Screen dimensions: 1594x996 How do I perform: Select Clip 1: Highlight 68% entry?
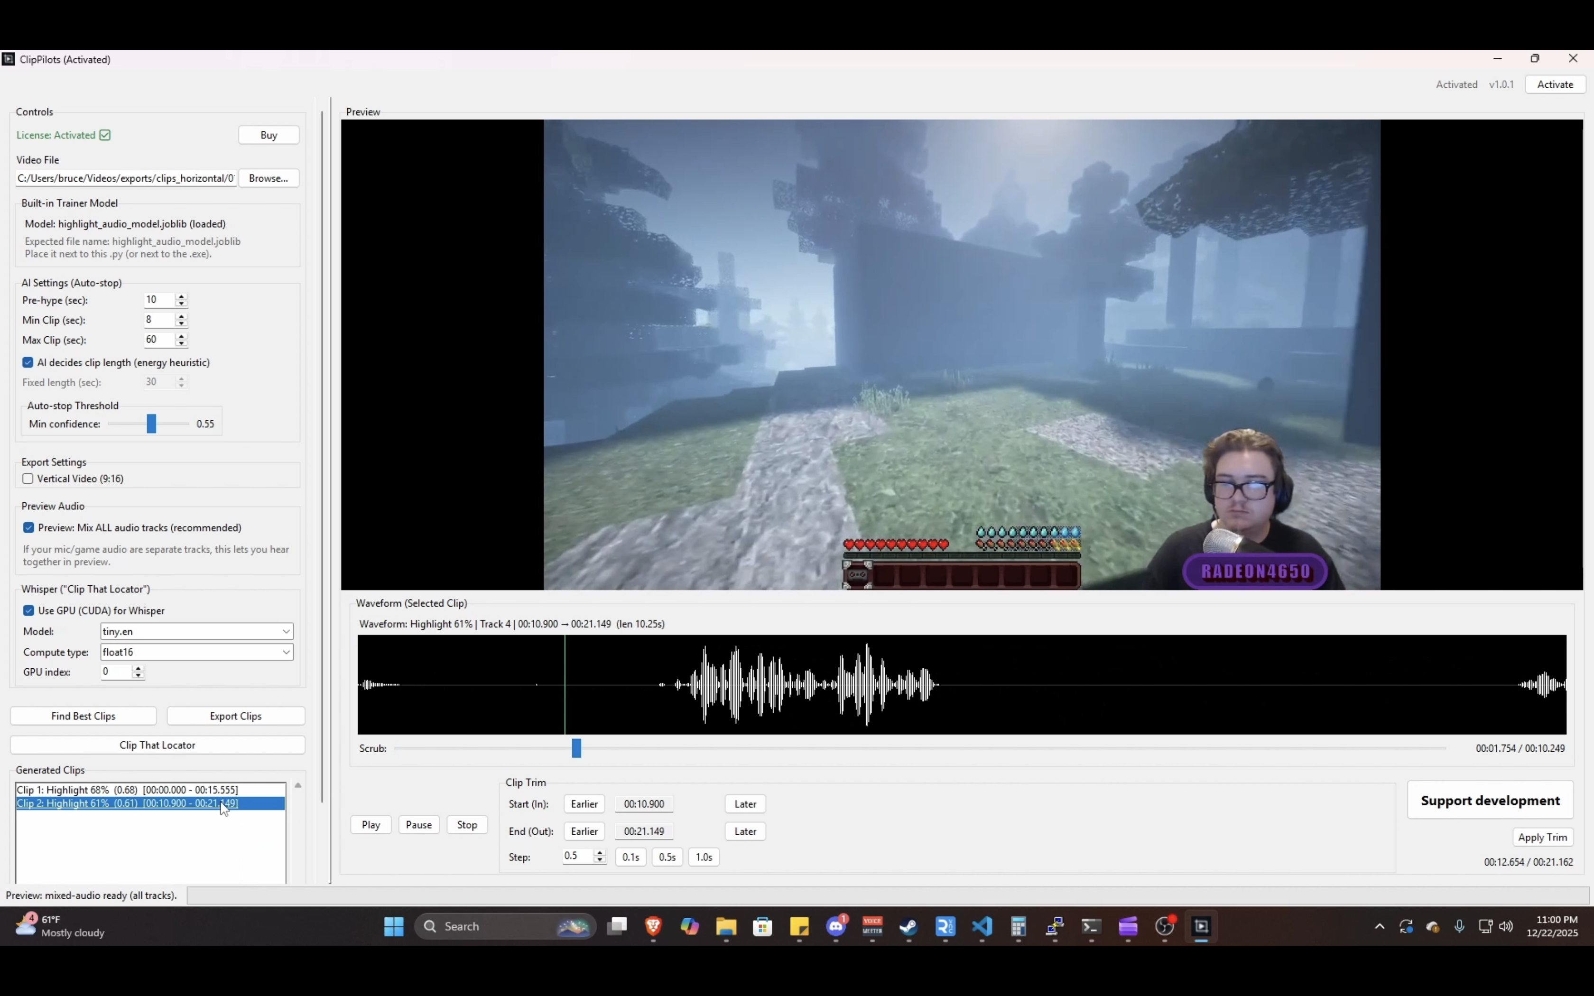[x=127, y=790]
